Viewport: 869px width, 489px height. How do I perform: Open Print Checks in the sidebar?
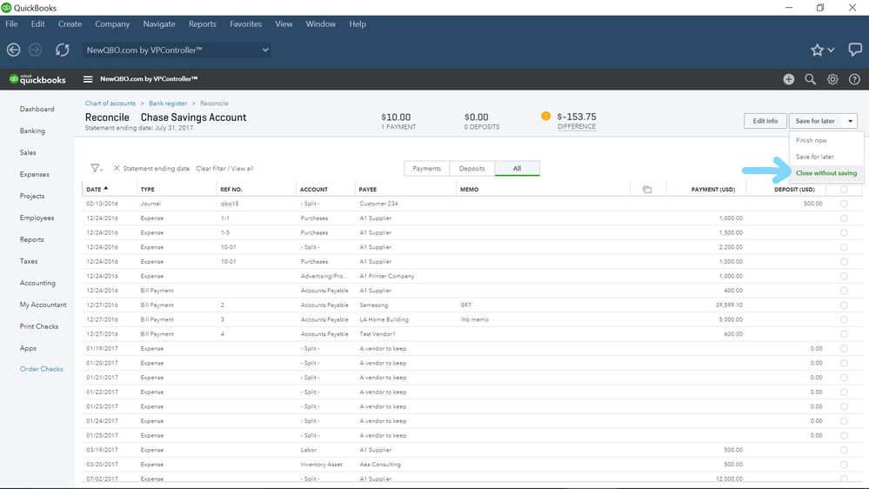click(39, 326)
